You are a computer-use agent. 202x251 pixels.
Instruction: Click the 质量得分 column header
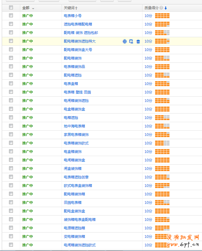[x=151, y=8]
